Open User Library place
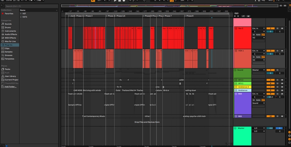291x147 pixels. 10,76
